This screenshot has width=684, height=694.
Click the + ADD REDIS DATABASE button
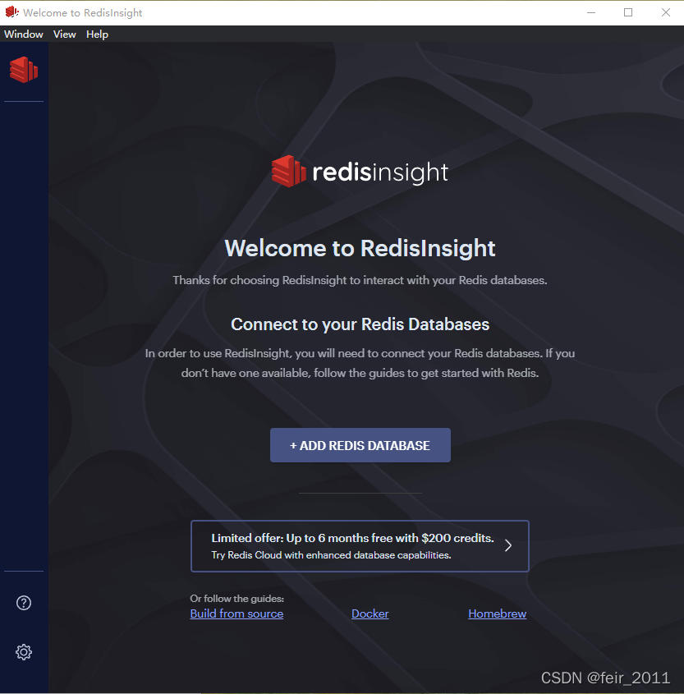click(360, 445)
